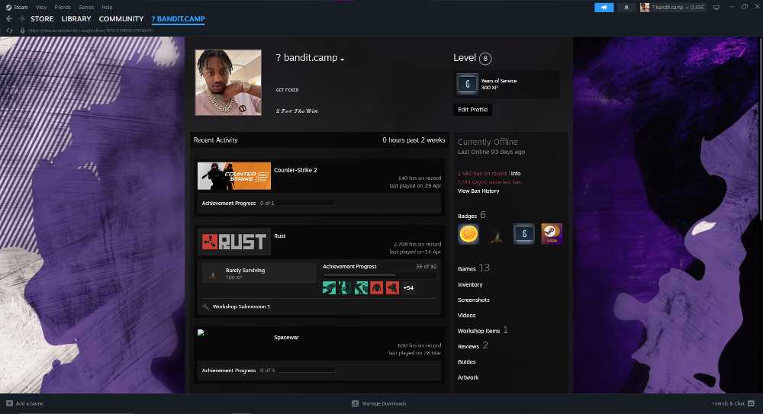Screen dimensions: 763x414
Task: Click the fifth red Rust achievement icon
Action: click(x=392, y=288)
